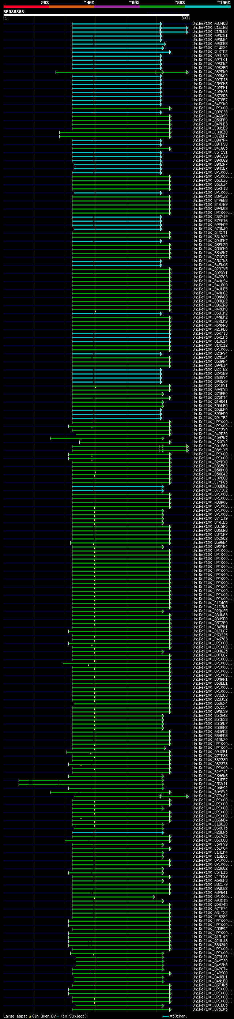Select UniRef100_Q9SW09 label
The image size is (234, 1019).
210,382
